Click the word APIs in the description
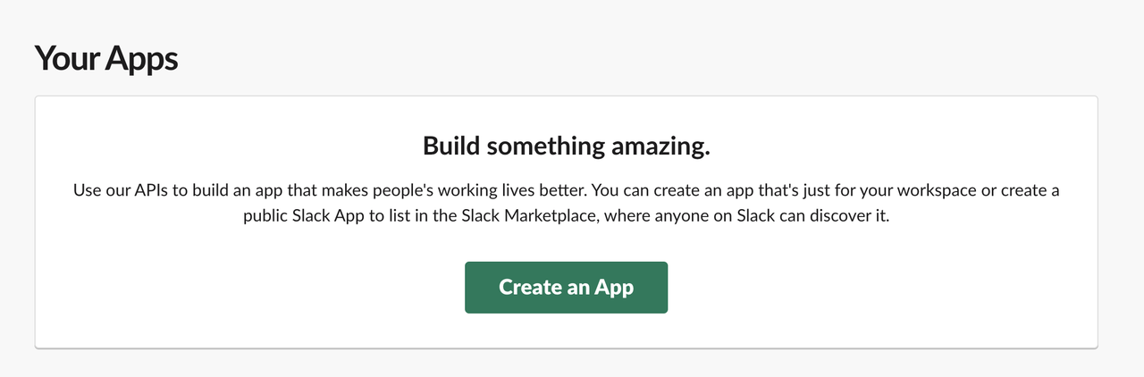Screen dimensions: 1144x377 tap(149, 191)
